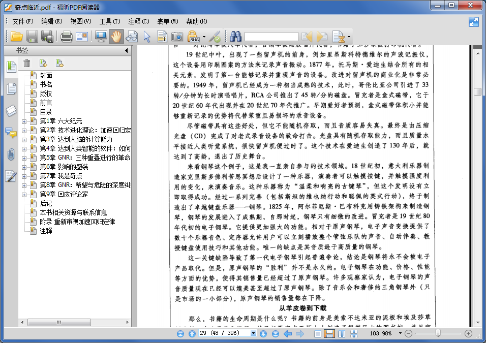The image size is (486, 343).
Task: Expand the 第5章 GNR bookmark
Action: (x=24, y=158)
